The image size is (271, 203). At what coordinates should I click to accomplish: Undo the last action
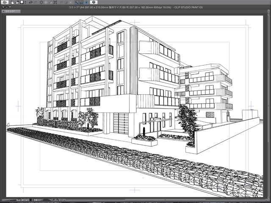(30, 2)
